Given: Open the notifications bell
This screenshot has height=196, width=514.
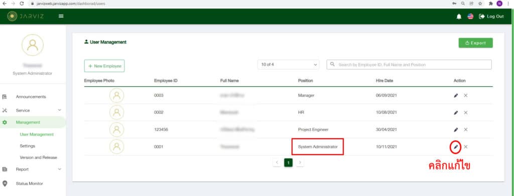Looking at the screenshot, I should (459, 17).
